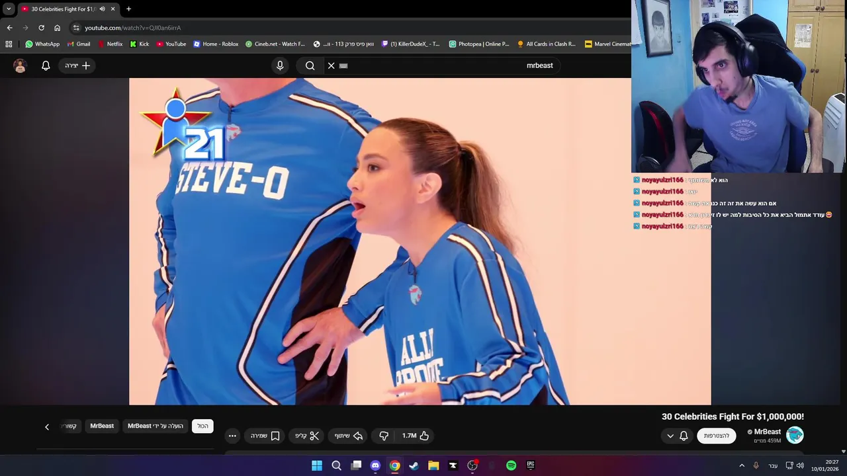Share the video using arrow button
Screen dimensions: 847x476
click(349, 436)
